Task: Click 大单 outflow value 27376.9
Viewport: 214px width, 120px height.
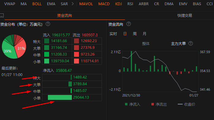Action: (88, 48)
